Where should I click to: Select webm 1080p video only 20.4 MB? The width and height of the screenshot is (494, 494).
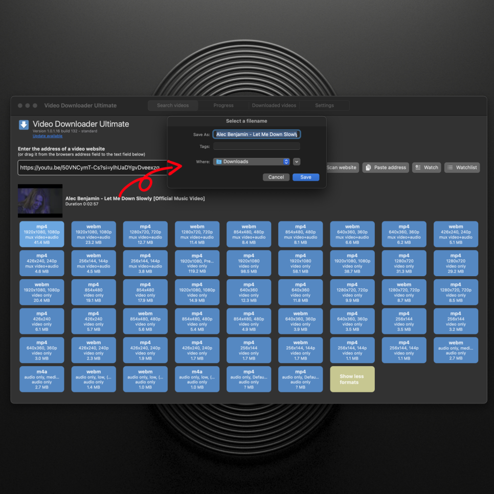click(x=41, y=292)
